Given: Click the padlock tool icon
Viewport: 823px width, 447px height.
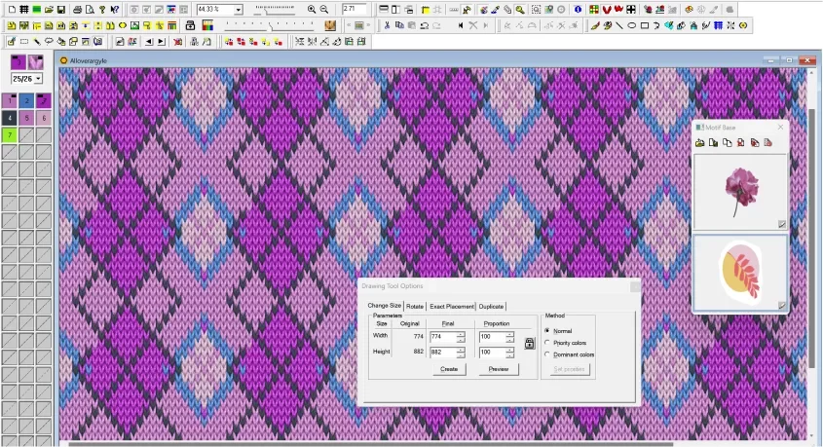Looking at the screenshot, I should (191, 25).
